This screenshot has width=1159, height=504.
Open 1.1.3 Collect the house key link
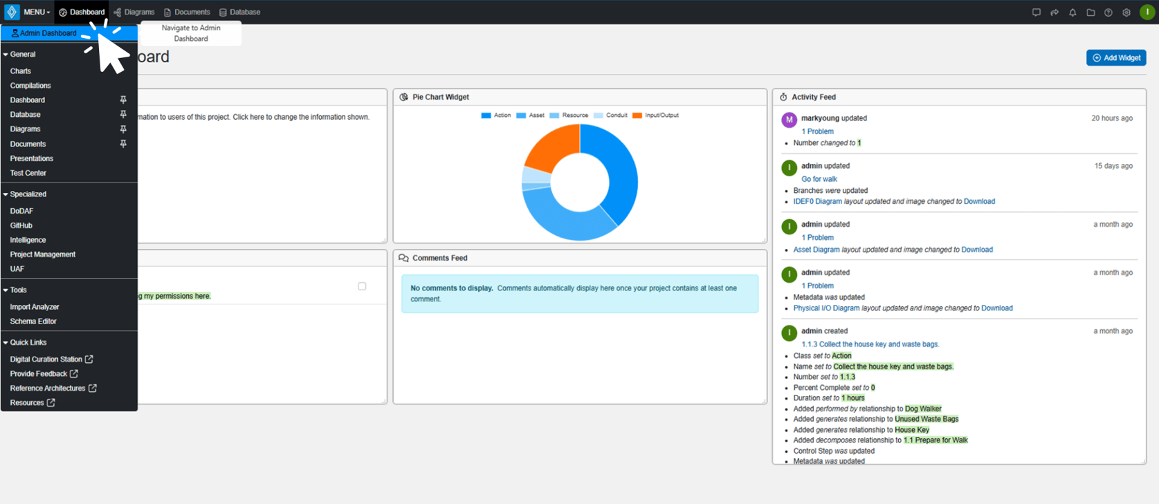pyautogui.click(x=870, y=344)
